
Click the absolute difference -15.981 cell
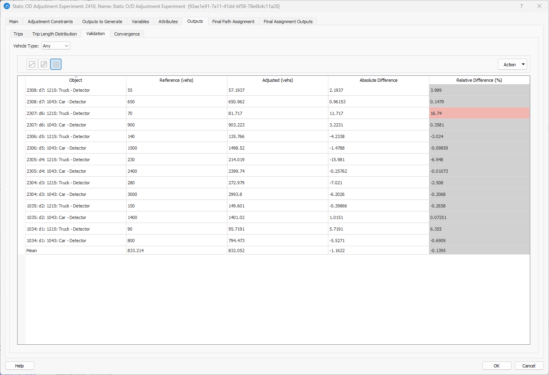[379, 160]
